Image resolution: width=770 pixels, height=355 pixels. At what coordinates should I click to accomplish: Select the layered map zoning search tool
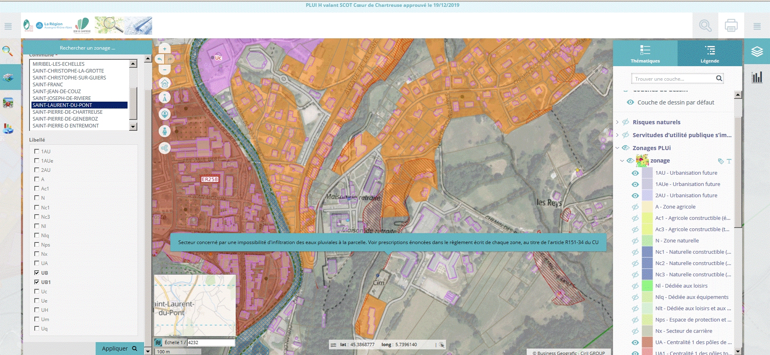(x=8, y=77)
